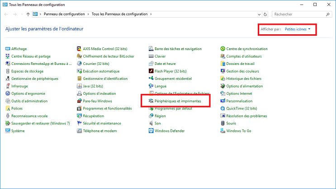This screenshot has width=336, height=189.
Task: Click the Son speaker icon
Action: [x=151, y=123]
